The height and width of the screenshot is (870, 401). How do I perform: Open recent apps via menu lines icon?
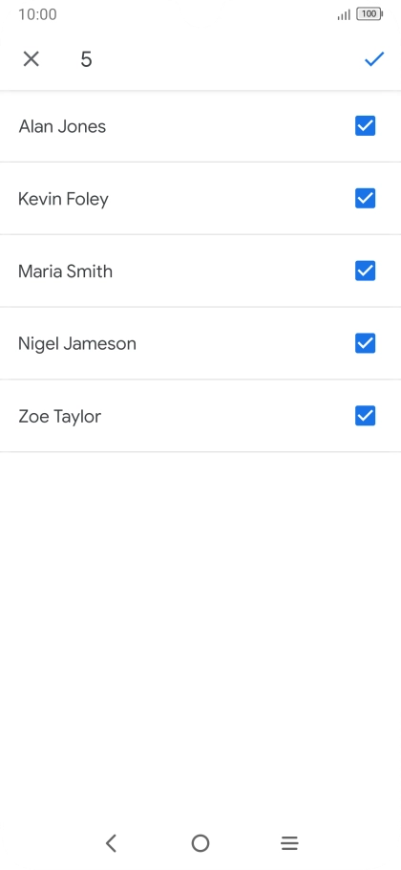[289, 843]
